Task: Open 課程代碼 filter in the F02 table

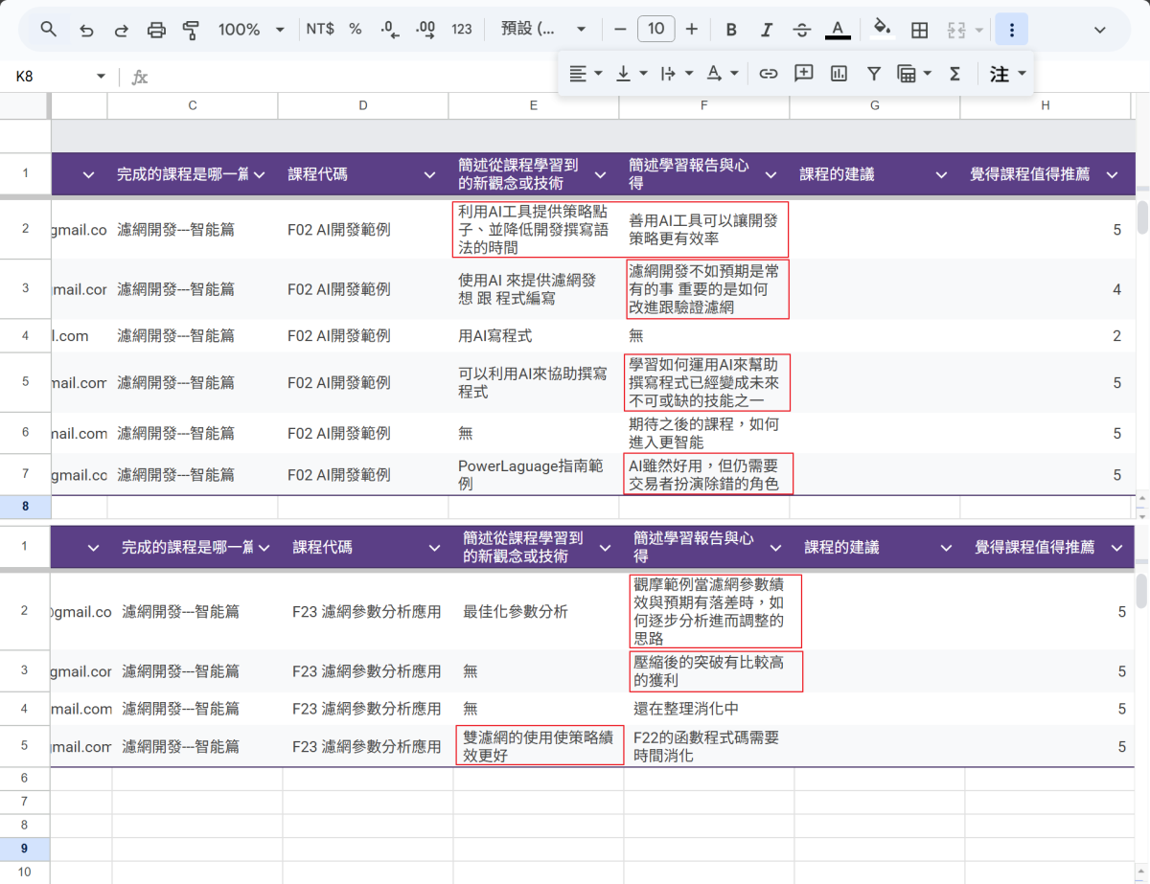Action: click(x=429, y=174)
